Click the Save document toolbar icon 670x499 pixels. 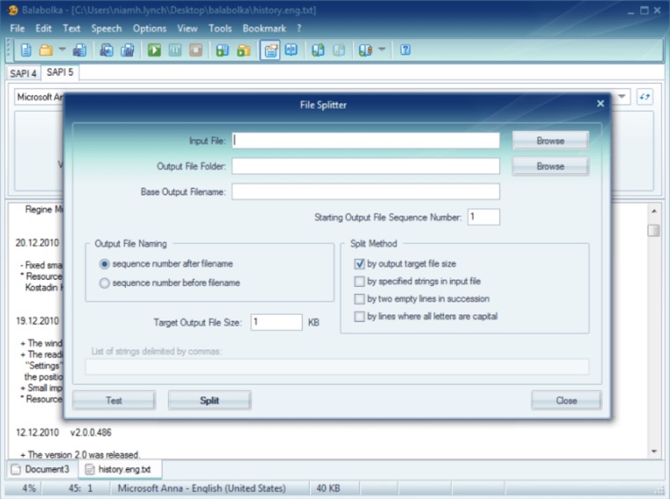coord(79,50)
